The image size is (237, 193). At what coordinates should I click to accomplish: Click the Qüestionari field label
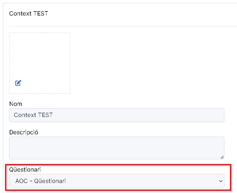[x=25, y=170]
